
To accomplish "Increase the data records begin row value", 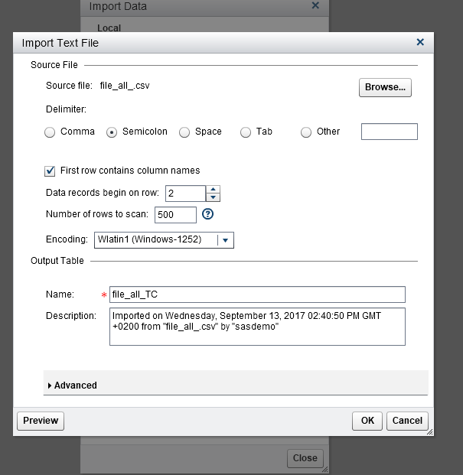I will point(214,189).
